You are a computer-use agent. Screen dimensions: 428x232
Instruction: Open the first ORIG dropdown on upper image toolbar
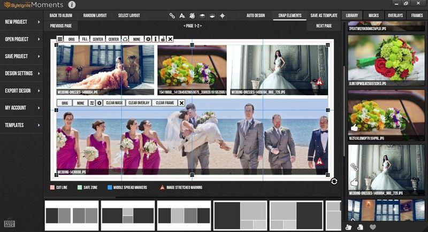pyautogui.click(x=72, y=39)
